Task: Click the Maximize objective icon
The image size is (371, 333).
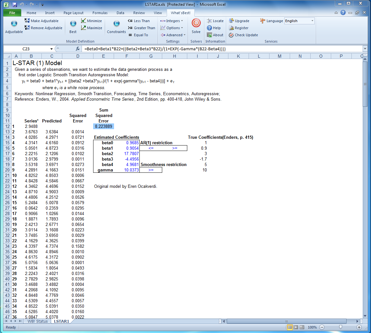Action: tap(84, 28)
